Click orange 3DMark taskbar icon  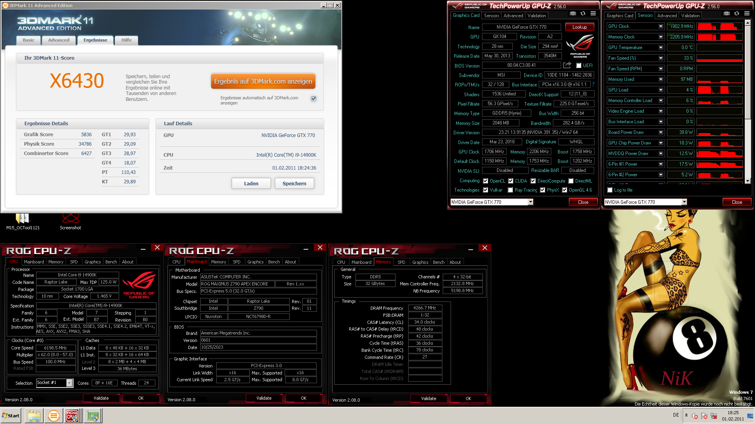click(x=53, y=416)
